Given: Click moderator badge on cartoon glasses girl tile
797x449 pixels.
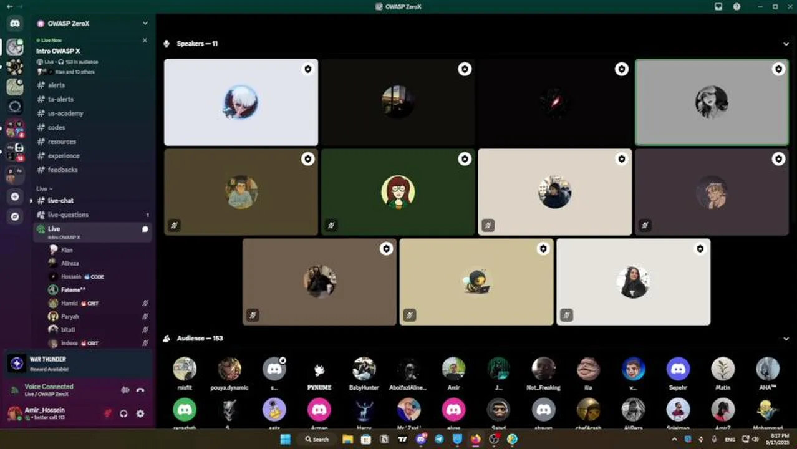Looking at the screenshot, I should [465, 159].
